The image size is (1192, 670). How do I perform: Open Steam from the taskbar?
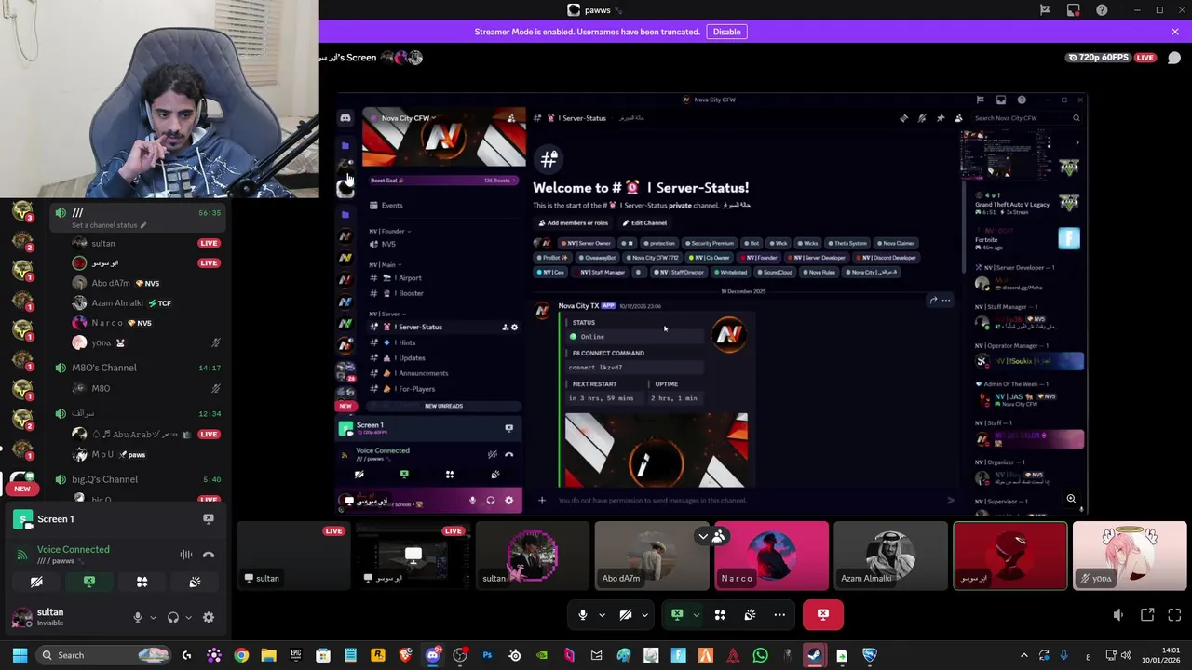click(815, 655)
